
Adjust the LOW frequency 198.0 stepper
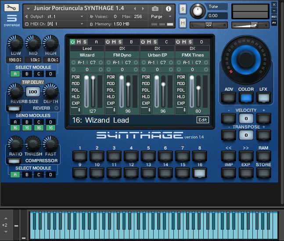[15, 60]
